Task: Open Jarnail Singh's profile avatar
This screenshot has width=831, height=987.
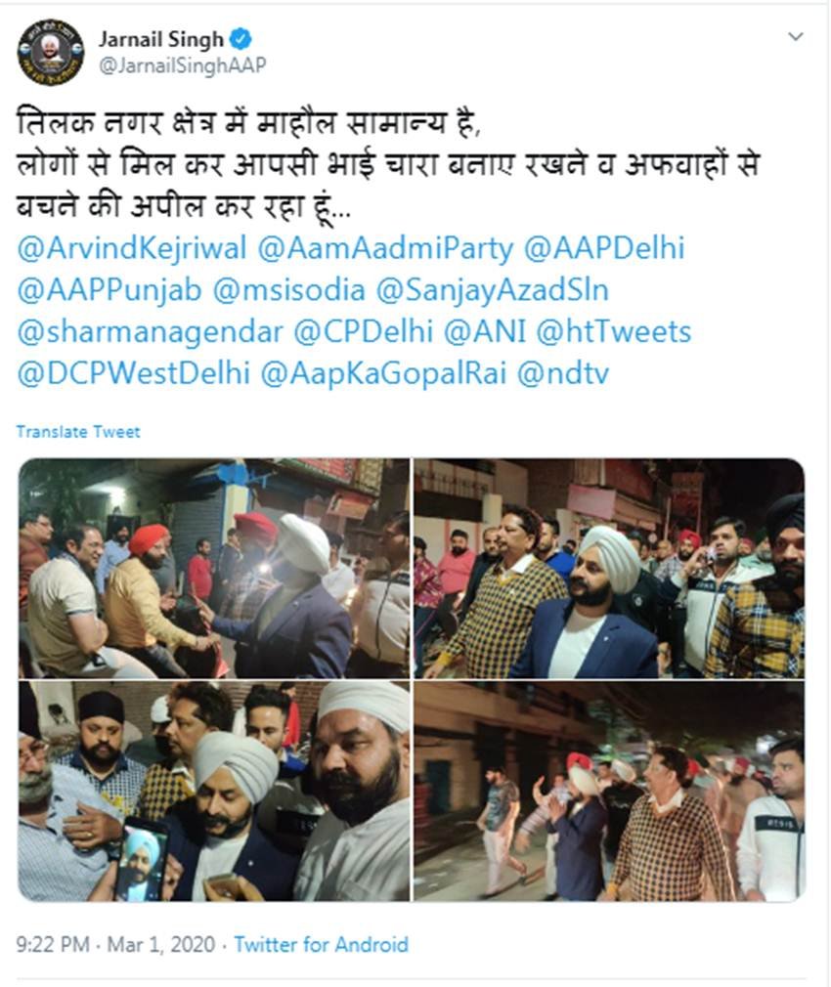Action: click(51, 52)
